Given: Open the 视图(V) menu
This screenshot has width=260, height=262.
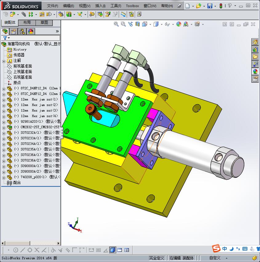Looking at the screenshot, I should point(85,6).
